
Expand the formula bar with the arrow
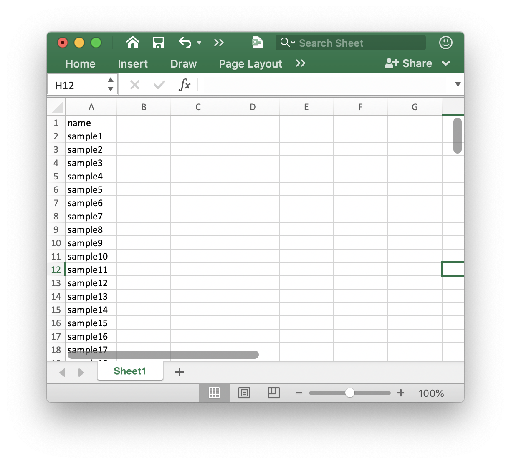coord(458,85)
